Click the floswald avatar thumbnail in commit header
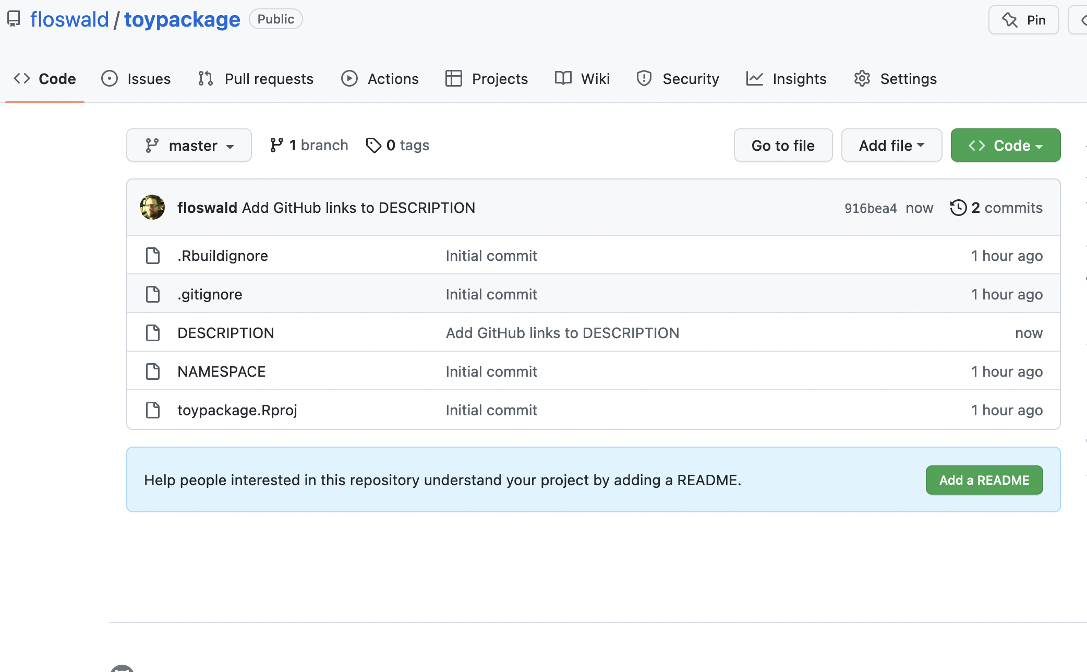This screenshot has height=672, width=1087. click(152, 208)
